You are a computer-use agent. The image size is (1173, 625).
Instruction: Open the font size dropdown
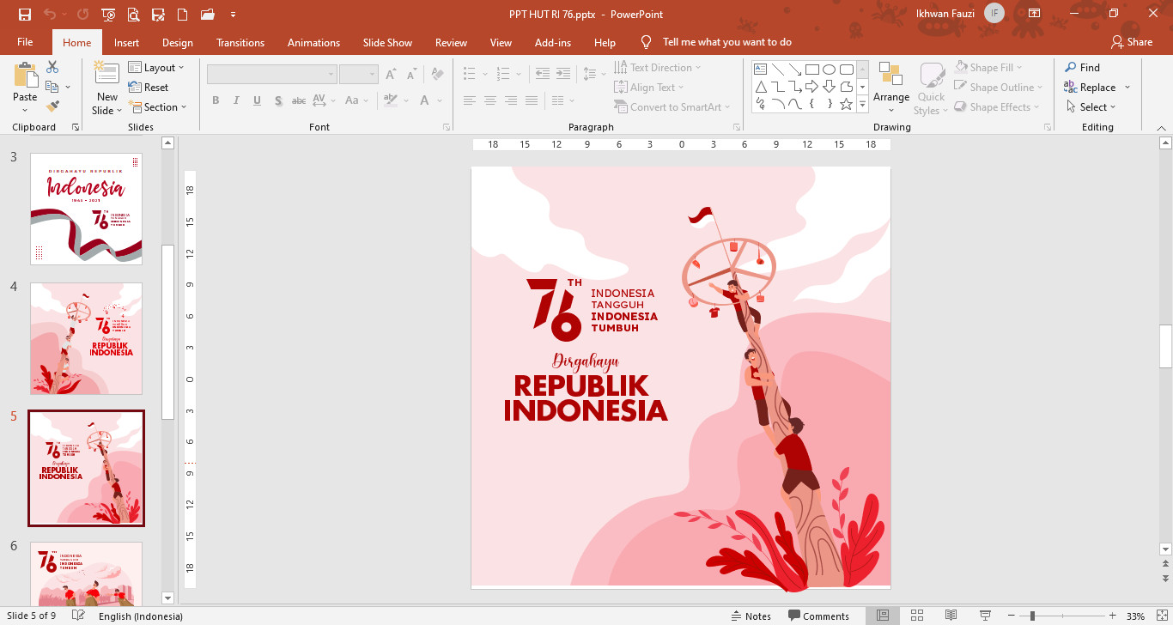click(372, 73)
